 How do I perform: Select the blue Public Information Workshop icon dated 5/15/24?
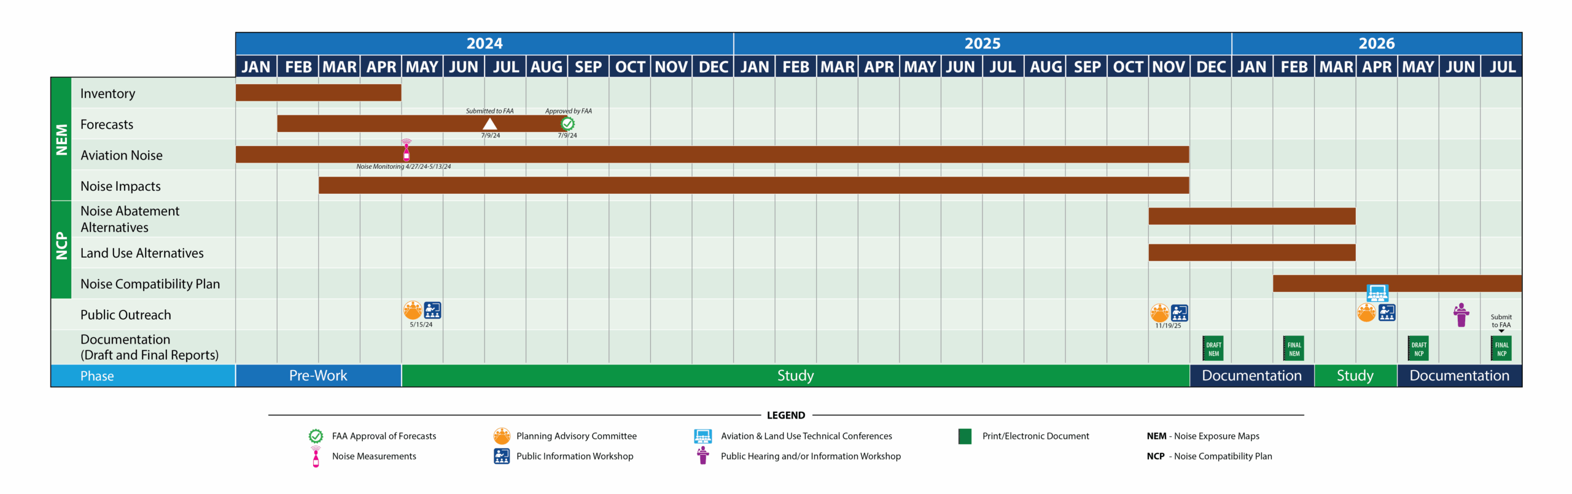(x=432, y=311)
